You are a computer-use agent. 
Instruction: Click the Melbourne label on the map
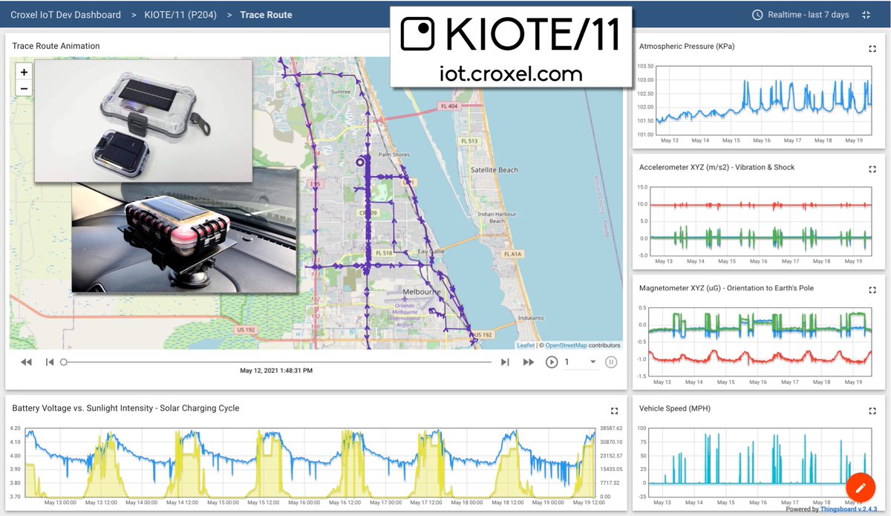[422, 292]
